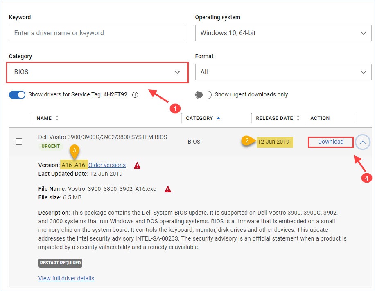Open the Format dropdown showing All
Viewport: 375px width, 291px height.
coord(283,72)
